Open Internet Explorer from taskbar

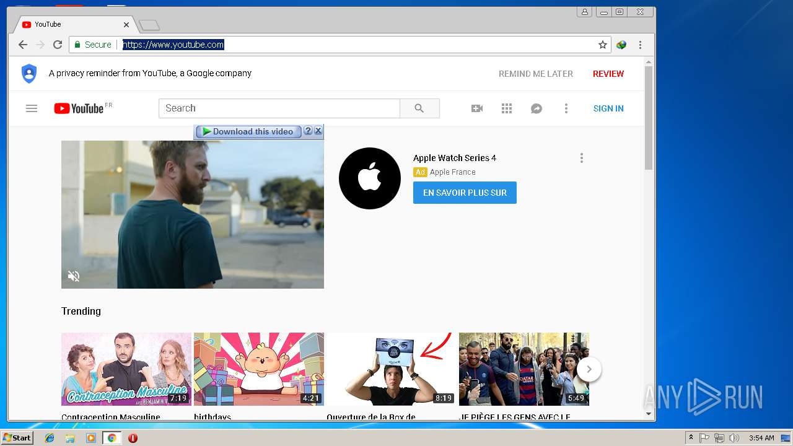50,438
